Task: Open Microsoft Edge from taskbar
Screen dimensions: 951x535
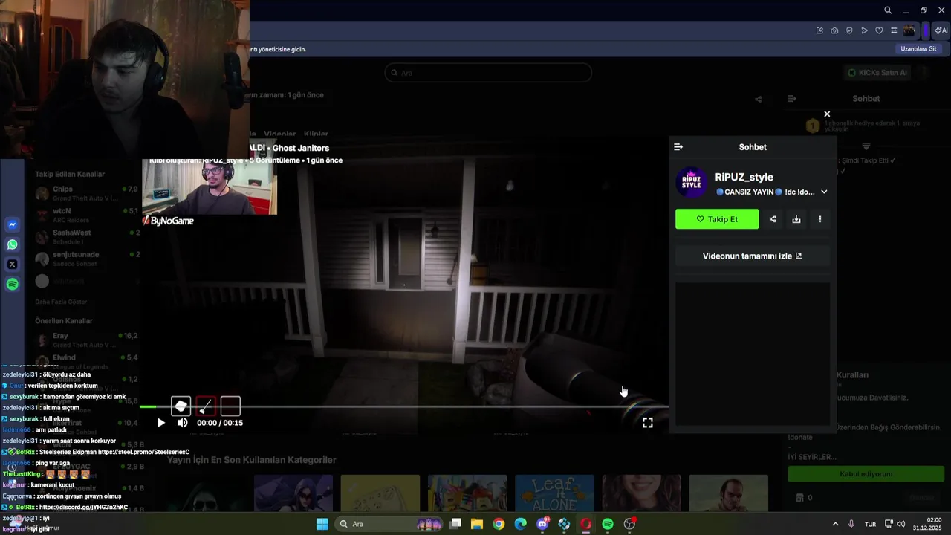Action: pyautogui.click(x=521, y=524)
